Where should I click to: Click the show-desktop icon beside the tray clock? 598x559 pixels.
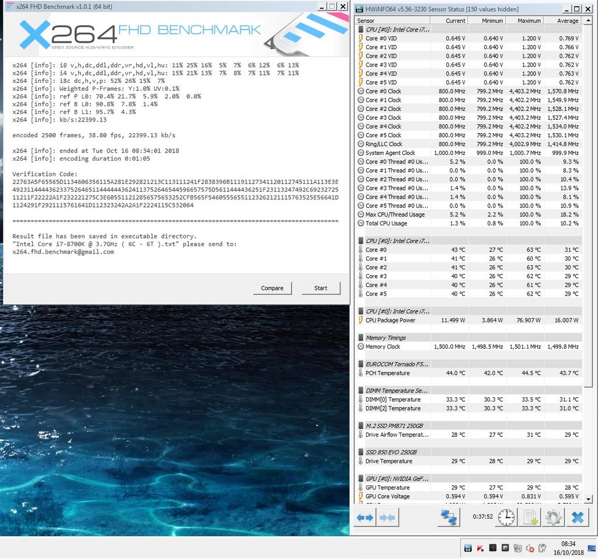(x=592, y=548)
